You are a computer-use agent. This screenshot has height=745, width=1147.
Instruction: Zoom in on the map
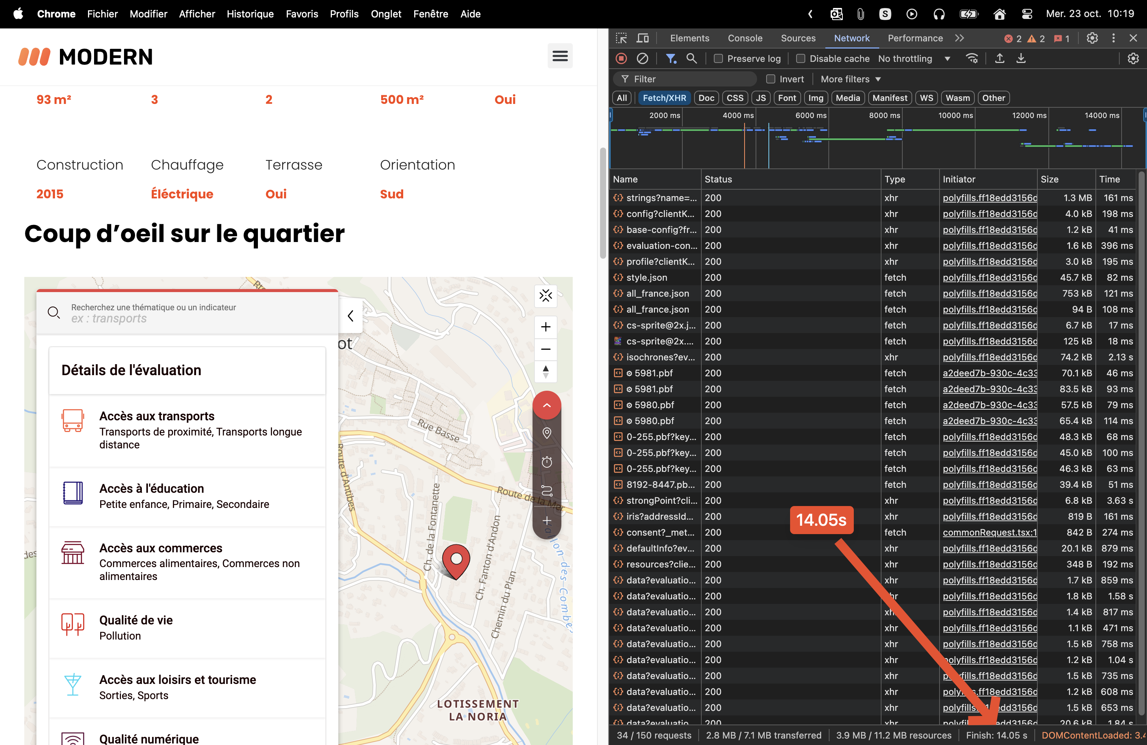pyautogui.click(x=545, y=327)
